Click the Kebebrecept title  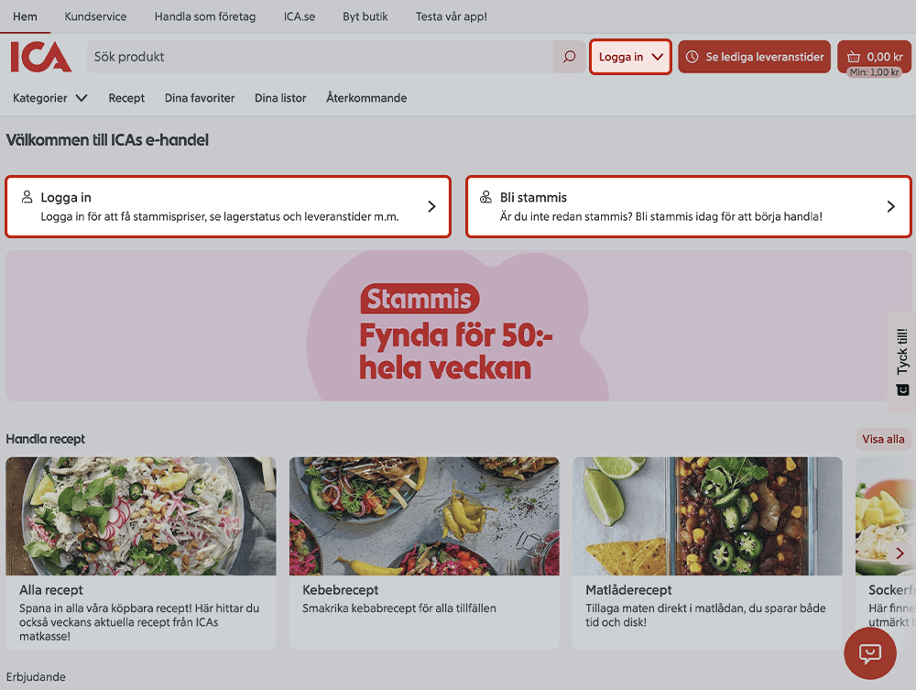[341, 590]
